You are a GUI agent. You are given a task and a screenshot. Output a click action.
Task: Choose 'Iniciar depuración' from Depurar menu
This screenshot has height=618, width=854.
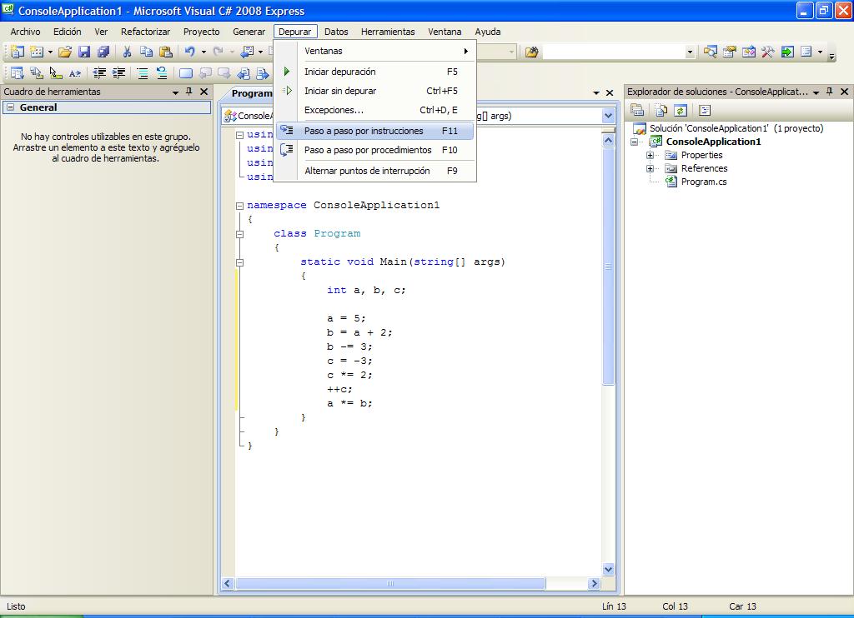pyautogui.click(x=340, y=72)
